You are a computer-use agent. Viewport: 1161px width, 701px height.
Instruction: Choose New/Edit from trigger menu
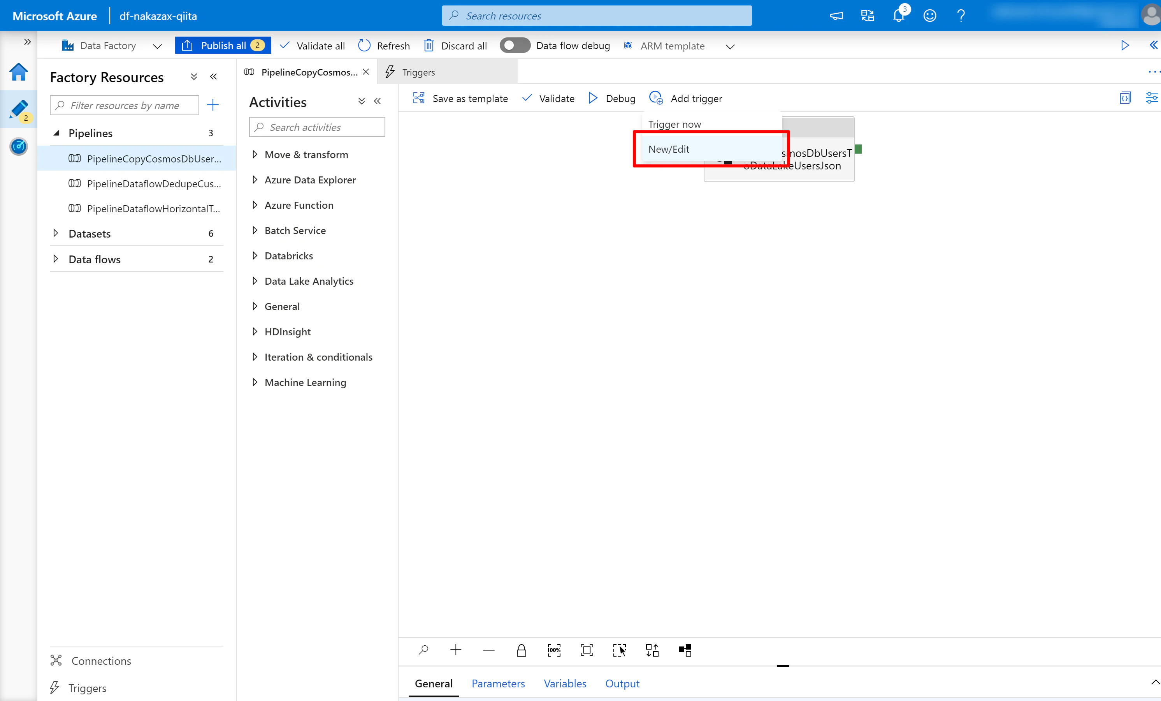711,149
